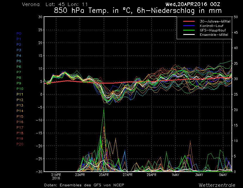Click the -30 value on temperature axis

tap(39, 172)
